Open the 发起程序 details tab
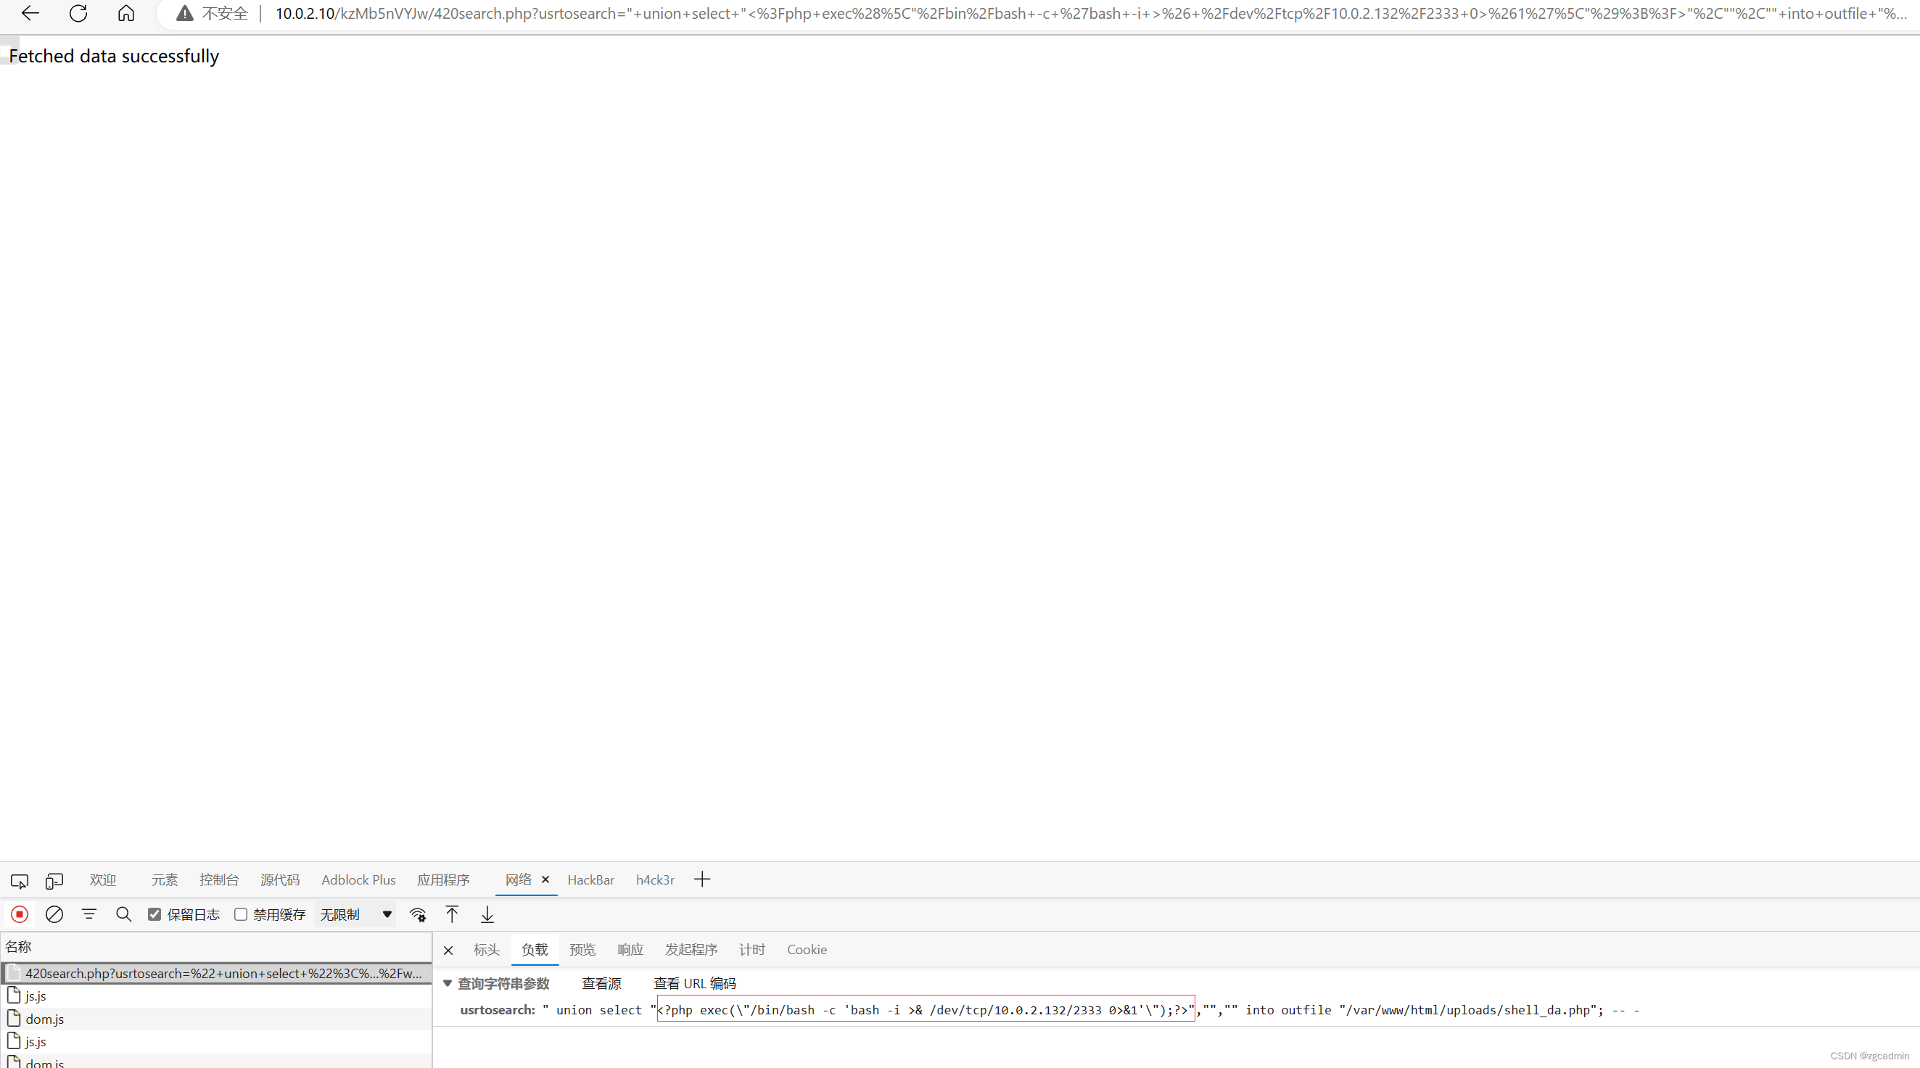This screenshot has height=1068, width=1920. 691,950
